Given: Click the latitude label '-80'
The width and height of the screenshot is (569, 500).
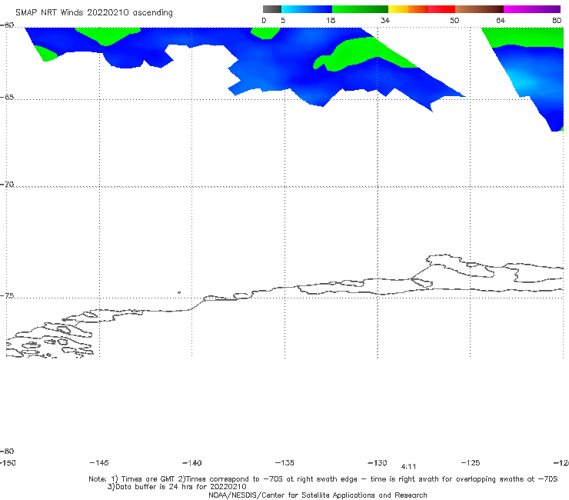Looking at the screenshot, I should tap(7, 452).
